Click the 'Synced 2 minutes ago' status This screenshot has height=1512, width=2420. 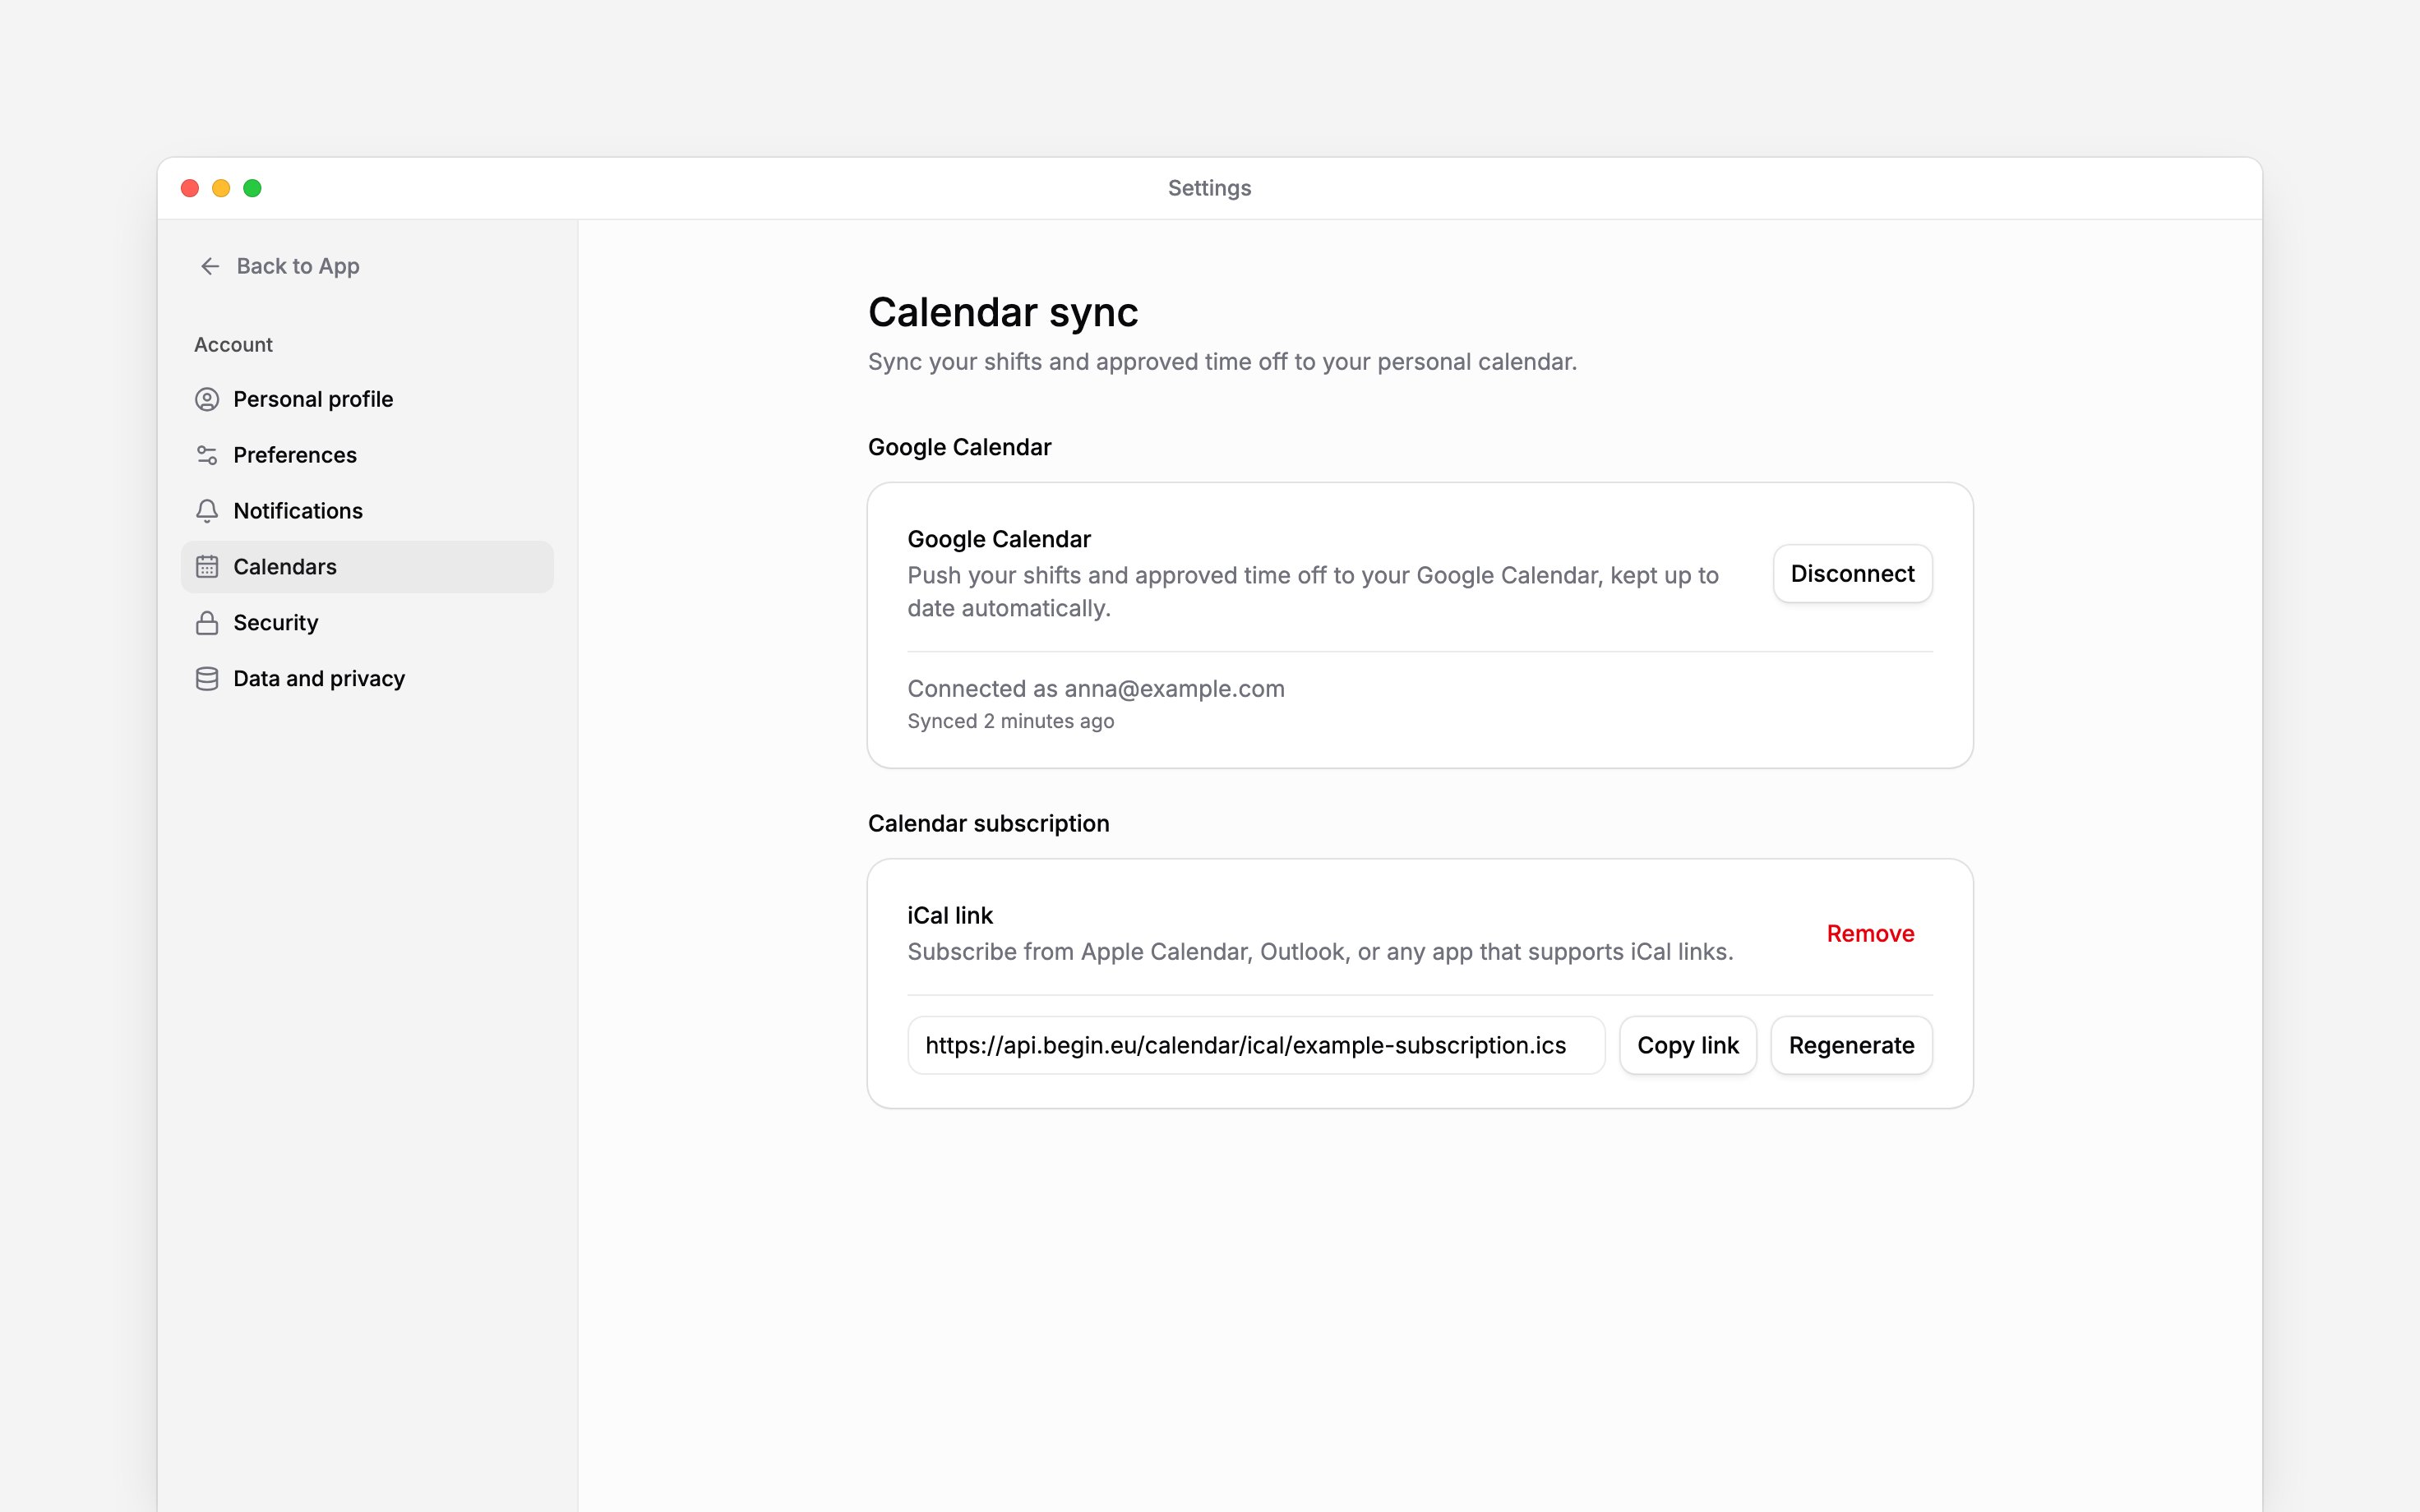click(x=1011, y=721)
